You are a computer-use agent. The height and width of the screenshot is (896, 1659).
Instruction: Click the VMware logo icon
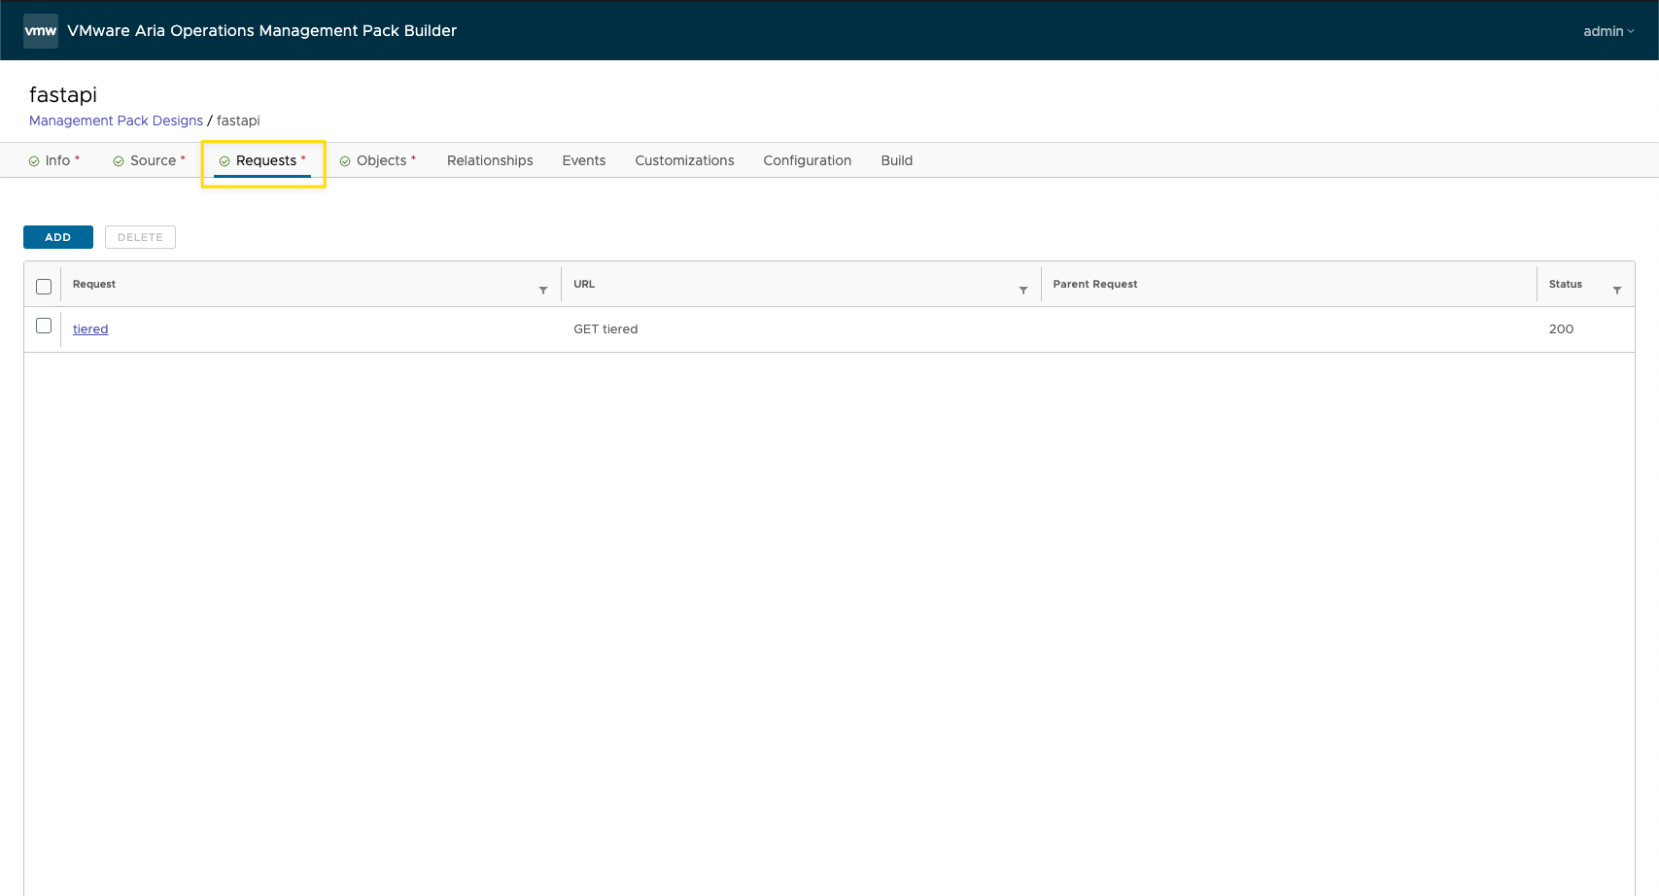(41, 31)
